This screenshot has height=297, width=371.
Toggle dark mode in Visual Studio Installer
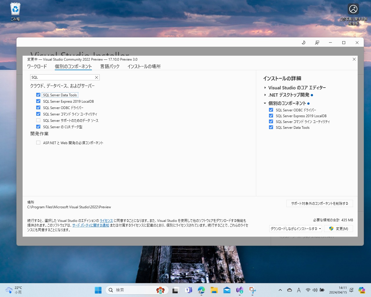(x=303, y=42)
